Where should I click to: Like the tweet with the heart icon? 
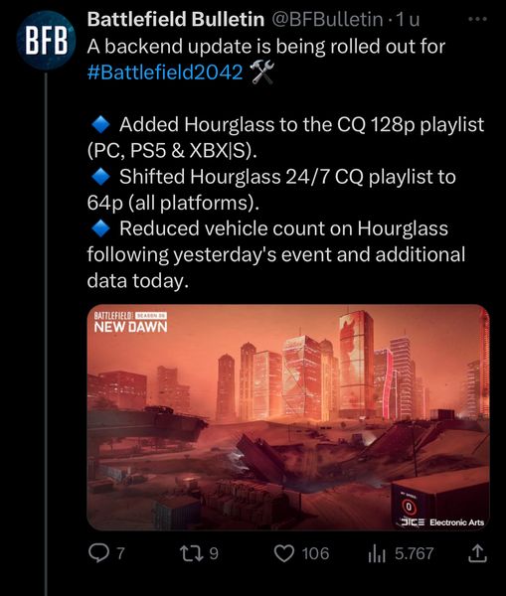(x=284, y=553)
